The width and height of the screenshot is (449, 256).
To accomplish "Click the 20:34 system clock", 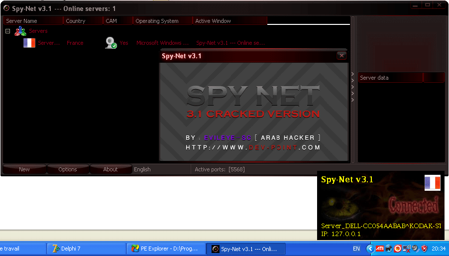I will 439,249.
